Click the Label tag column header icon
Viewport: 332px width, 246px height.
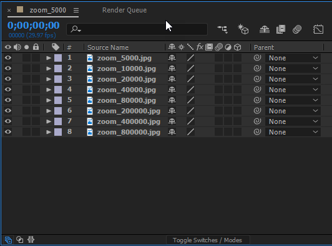click(x=56, y=47)
